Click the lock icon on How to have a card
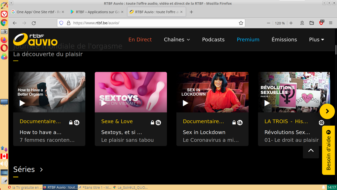Image resolution: width=337 pixels, height=190 pixels. coord(71,122)
